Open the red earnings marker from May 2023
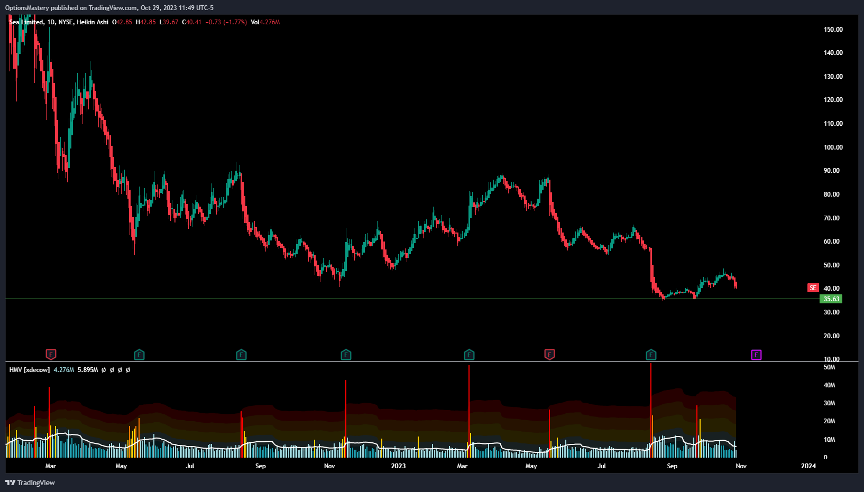 [x=549, y=355]
